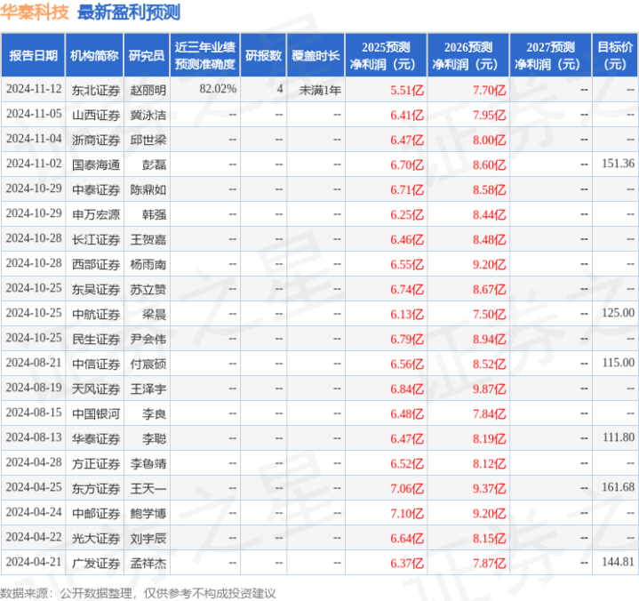Select the 2026预测净利润 column header
The image size is (639, 601).
point(468,55)
